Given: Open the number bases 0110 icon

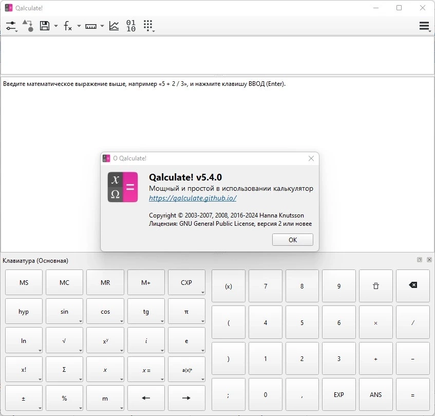Looking at the screenshot, I should click(131, 26).
